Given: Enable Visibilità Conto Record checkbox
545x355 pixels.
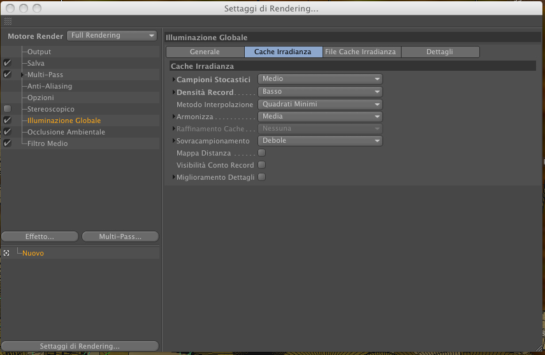Looking at the screenshot, I should coord(262,165).
